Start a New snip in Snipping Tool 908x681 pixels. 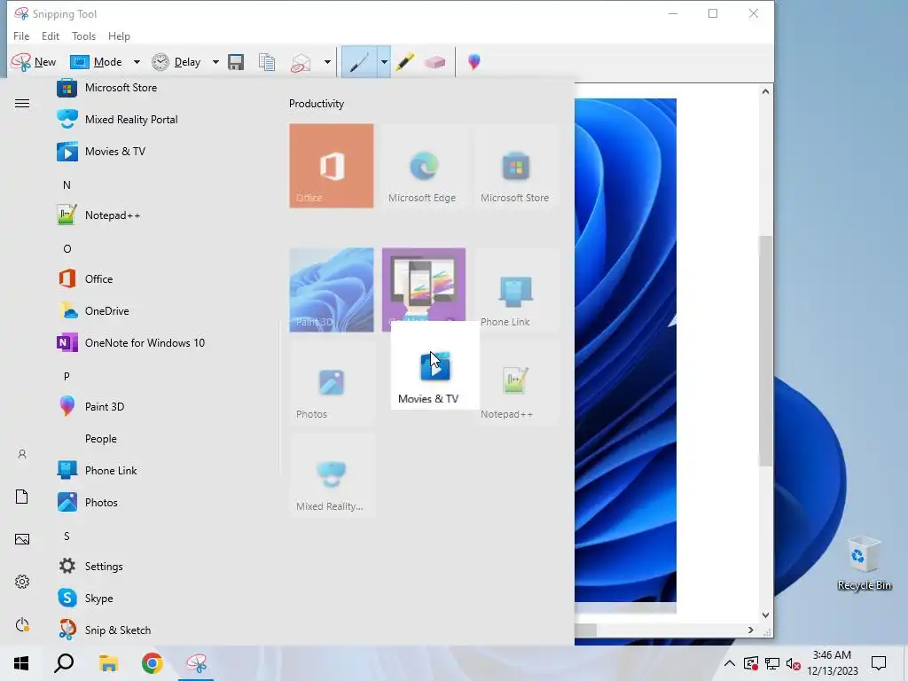click(x=34, y=62)
